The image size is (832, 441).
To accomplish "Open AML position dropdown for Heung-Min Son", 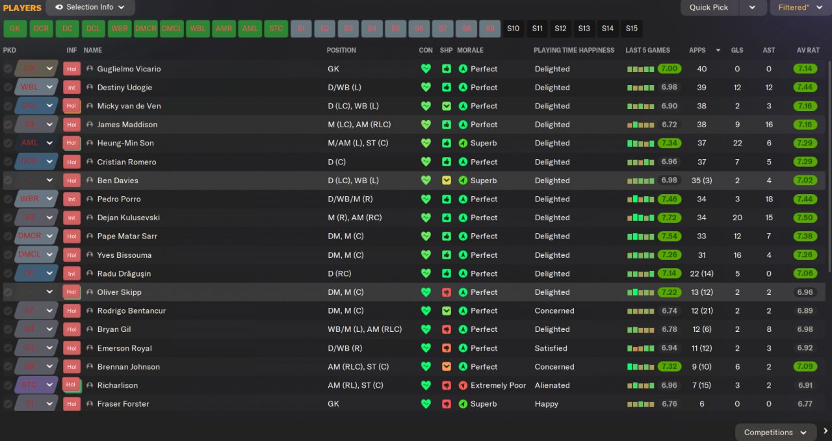I will coord(36,143).
